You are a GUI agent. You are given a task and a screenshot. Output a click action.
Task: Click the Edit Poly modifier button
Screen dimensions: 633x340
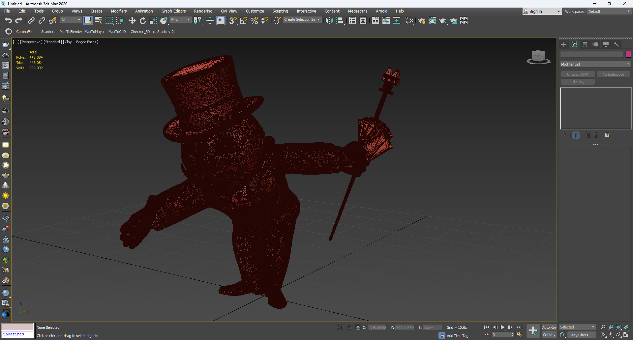578,82
